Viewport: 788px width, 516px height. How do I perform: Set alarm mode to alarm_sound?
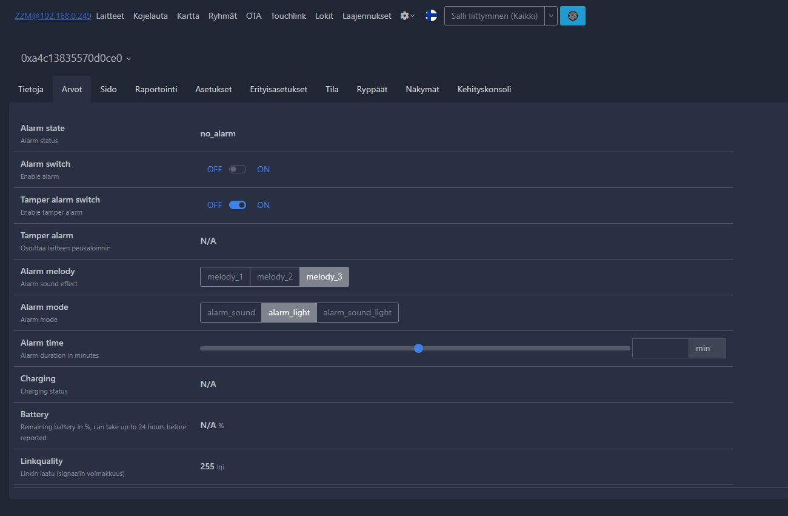pos(231,313)
